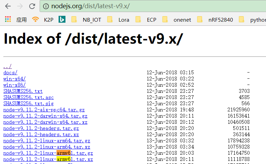Open the ECP bookmark folder icon
This screenshot has height=164, width=266.
138,19
